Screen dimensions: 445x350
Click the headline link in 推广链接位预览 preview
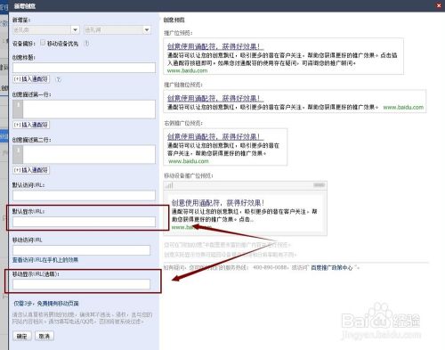(x=215, y=98)
